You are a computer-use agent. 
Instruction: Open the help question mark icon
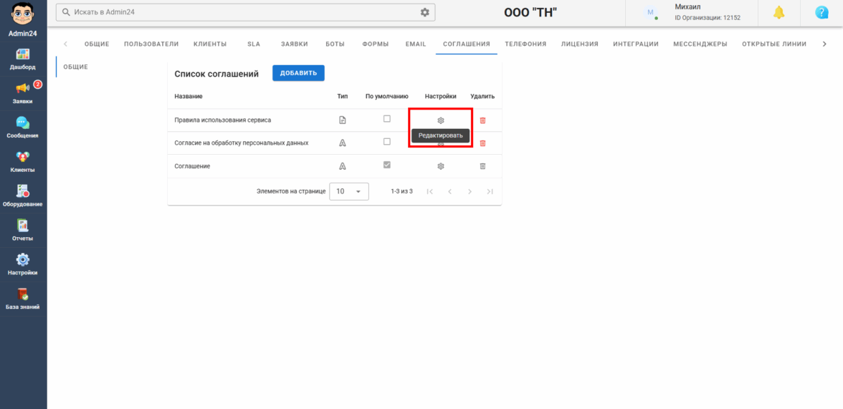(x=821, y=12)
